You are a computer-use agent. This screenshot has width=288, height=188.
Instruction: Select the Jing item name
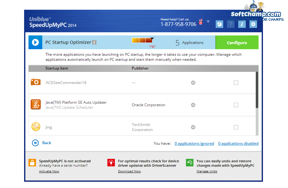pyautogui.click(x=49, y=127)
